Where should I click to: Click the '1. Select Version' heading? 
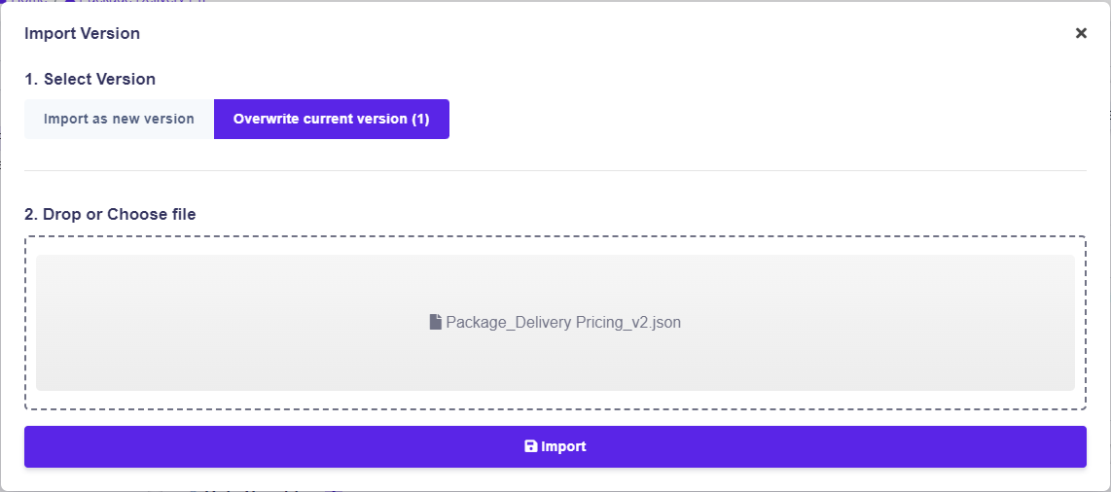[90, 79]
